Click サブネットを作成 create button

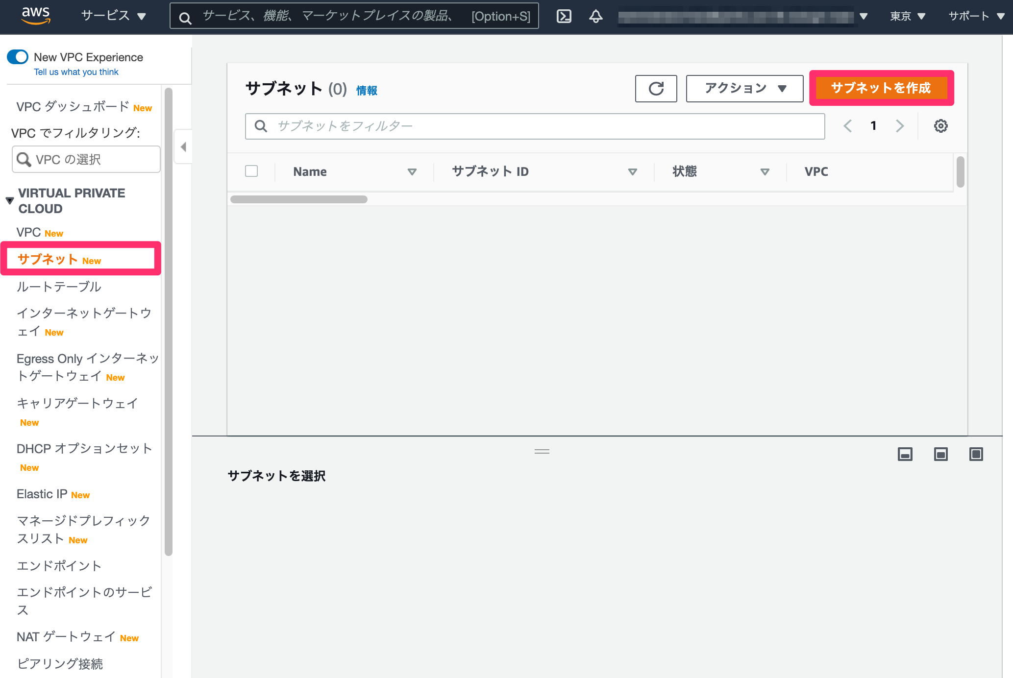click(881, 88)
